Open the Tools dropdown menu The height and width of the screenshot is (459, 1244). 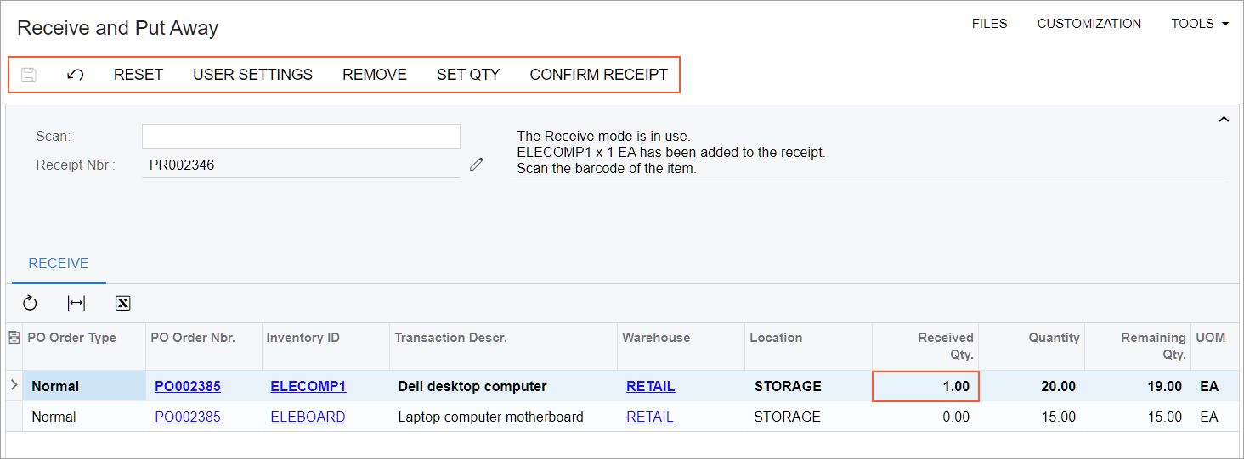tap(1199, 24)
